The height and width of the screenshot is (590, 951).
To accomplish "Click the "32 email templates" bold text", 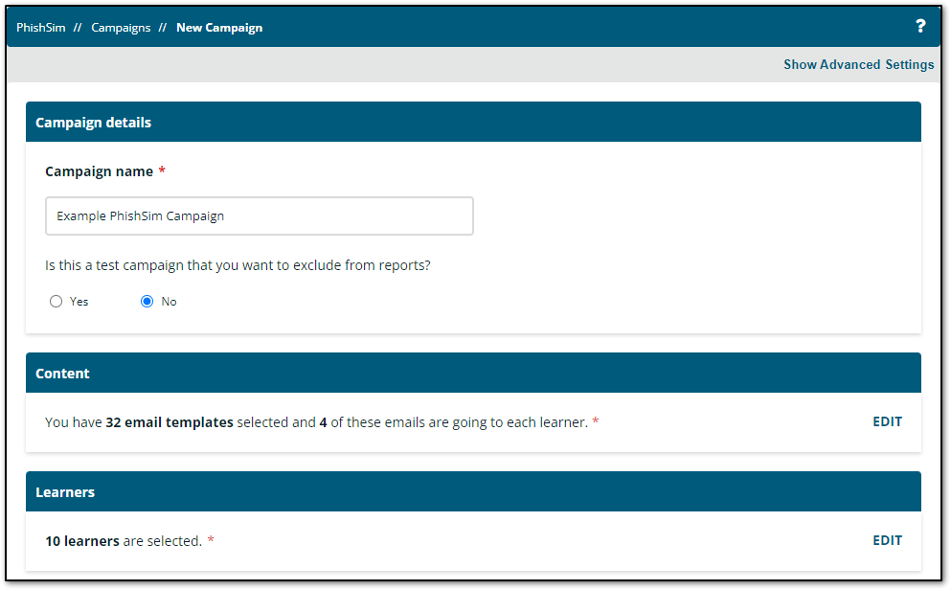I will pyautogui.click(x=169, y=422).
